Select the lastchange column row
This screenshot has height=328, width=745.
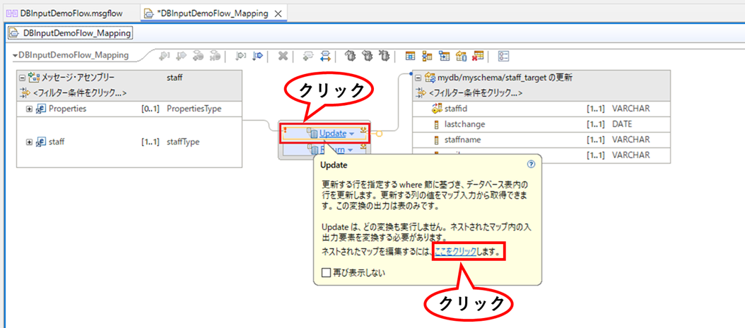tap(541, 124)
